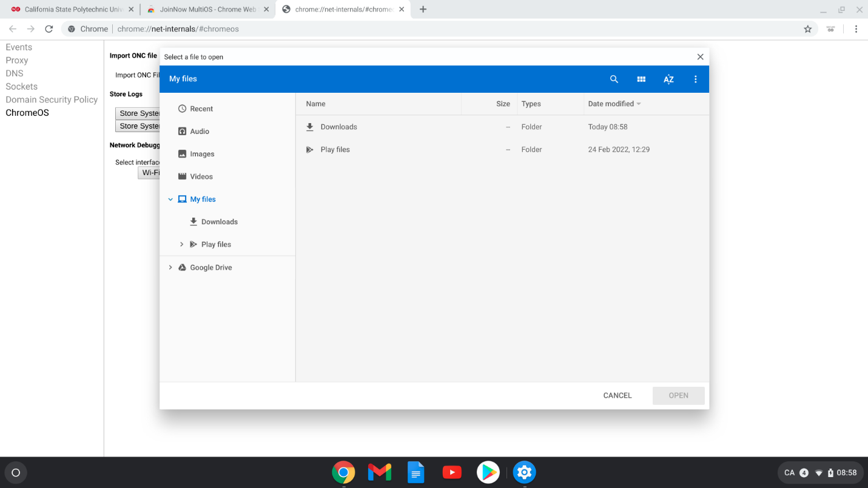Viewport: 868px width, 488px height.
Task: Sort files alphabetically with A-Z icon
Action: [668, 79]
